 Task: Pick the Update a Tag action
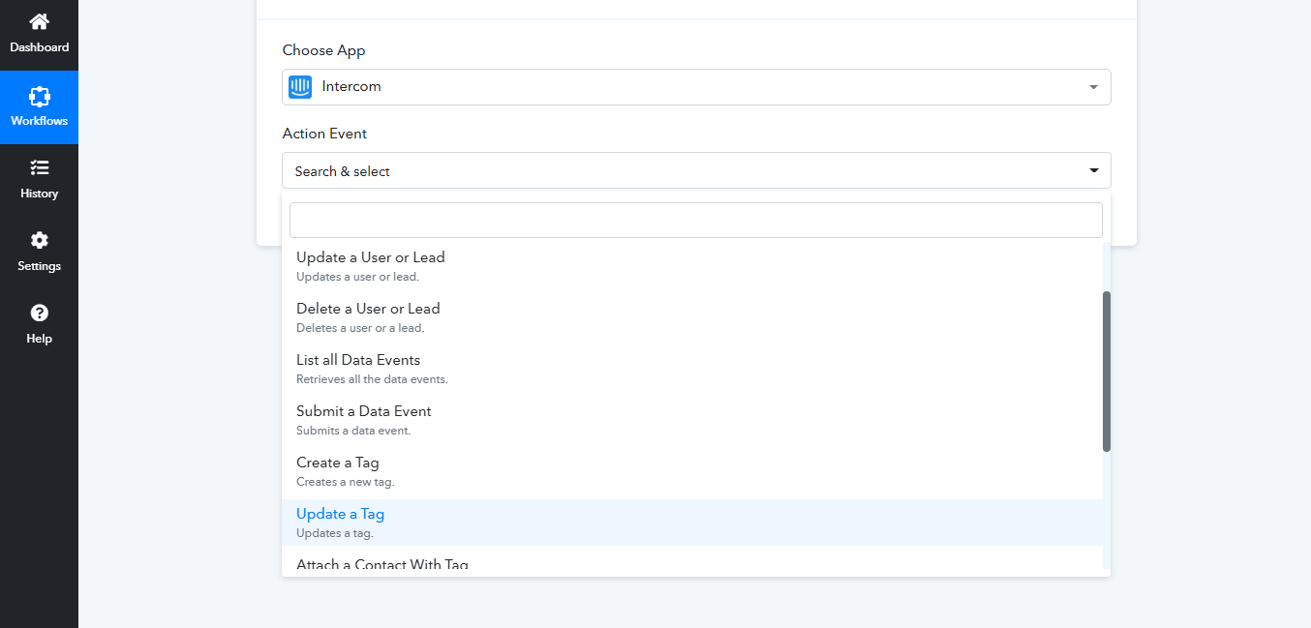point(692,523)
